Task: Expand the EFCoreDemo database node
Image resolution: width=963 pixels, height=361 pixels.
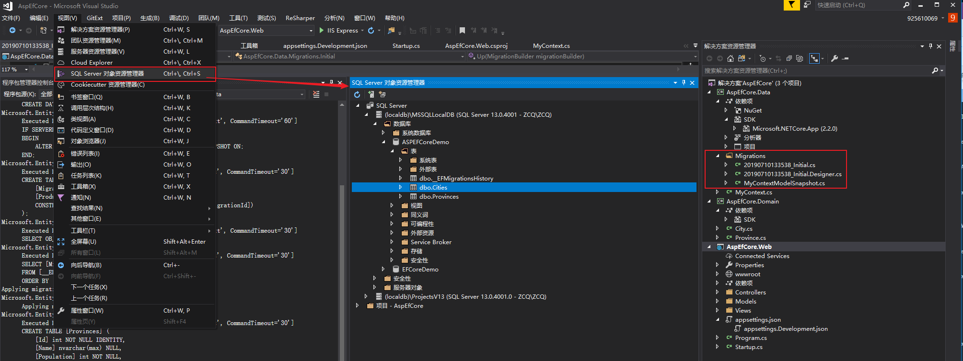Action: (383, 269)
